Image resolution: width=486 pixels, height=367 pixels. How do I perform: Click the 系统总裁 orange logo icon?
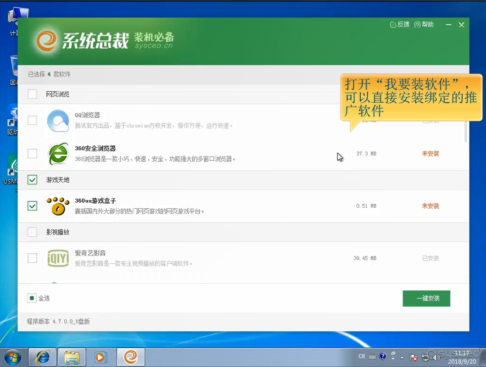click(x=46, y=41)
